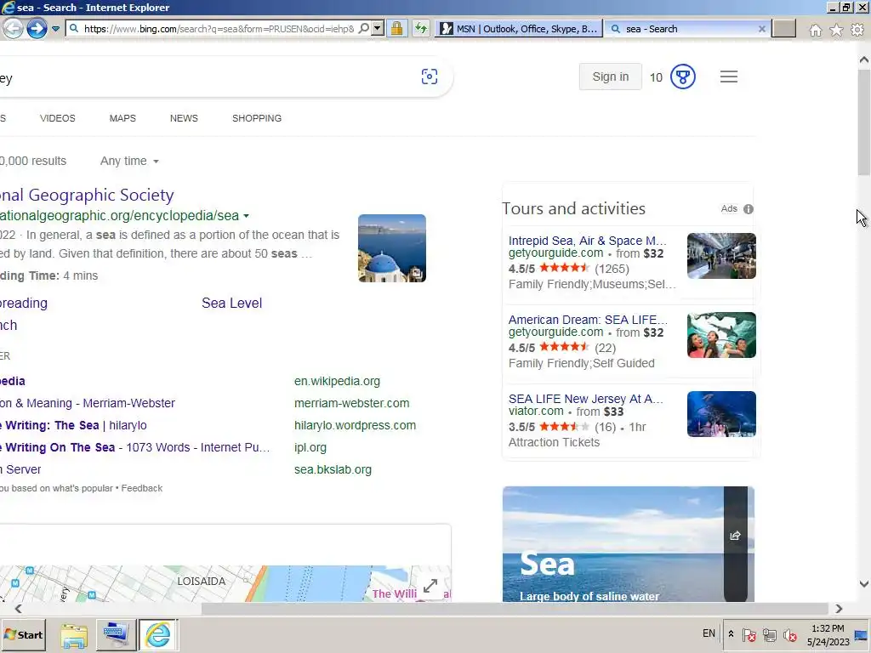Select the VIDEOS search tab
871x653 pixels.
pos(57,118)
